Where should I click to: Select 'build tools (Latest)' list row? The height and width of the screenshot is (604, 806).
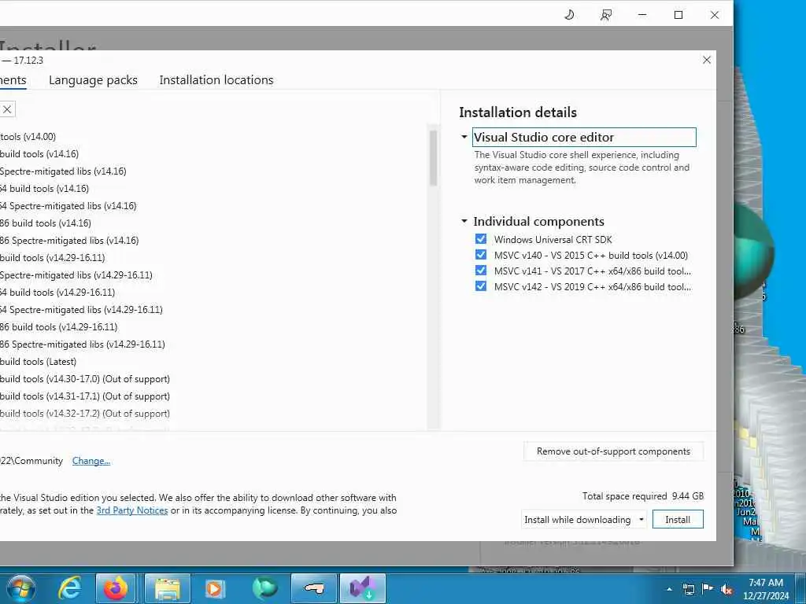(x=38, y=362)
